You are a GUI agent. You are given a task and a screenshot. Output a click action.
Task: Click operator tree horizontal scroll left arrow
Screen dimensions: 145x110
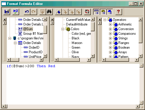(x=104, y=60)
